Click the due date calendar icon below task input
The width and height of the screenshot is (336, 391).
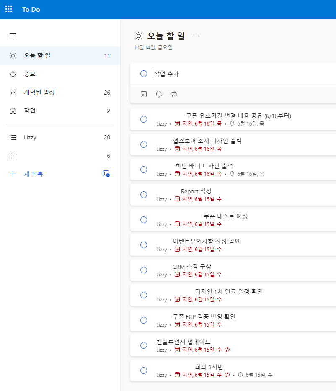pos(143,94)
